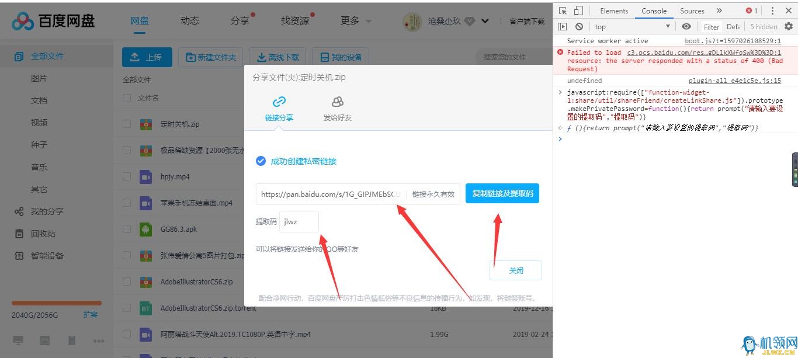Open the user account dropdown arrow
The width and height of the screenshot is (798, 358).
[x=485, y=21]
